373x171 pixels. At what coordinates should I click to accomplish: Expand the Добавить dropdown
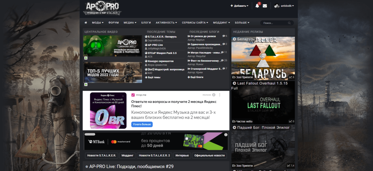(239, 6)
